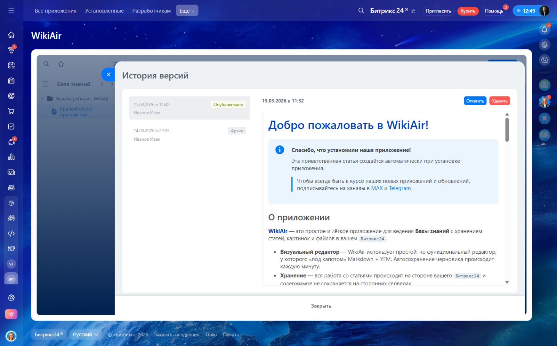Click the scrollbar down arrow in preview
557x346 pixels.
[x=507, y=282]
